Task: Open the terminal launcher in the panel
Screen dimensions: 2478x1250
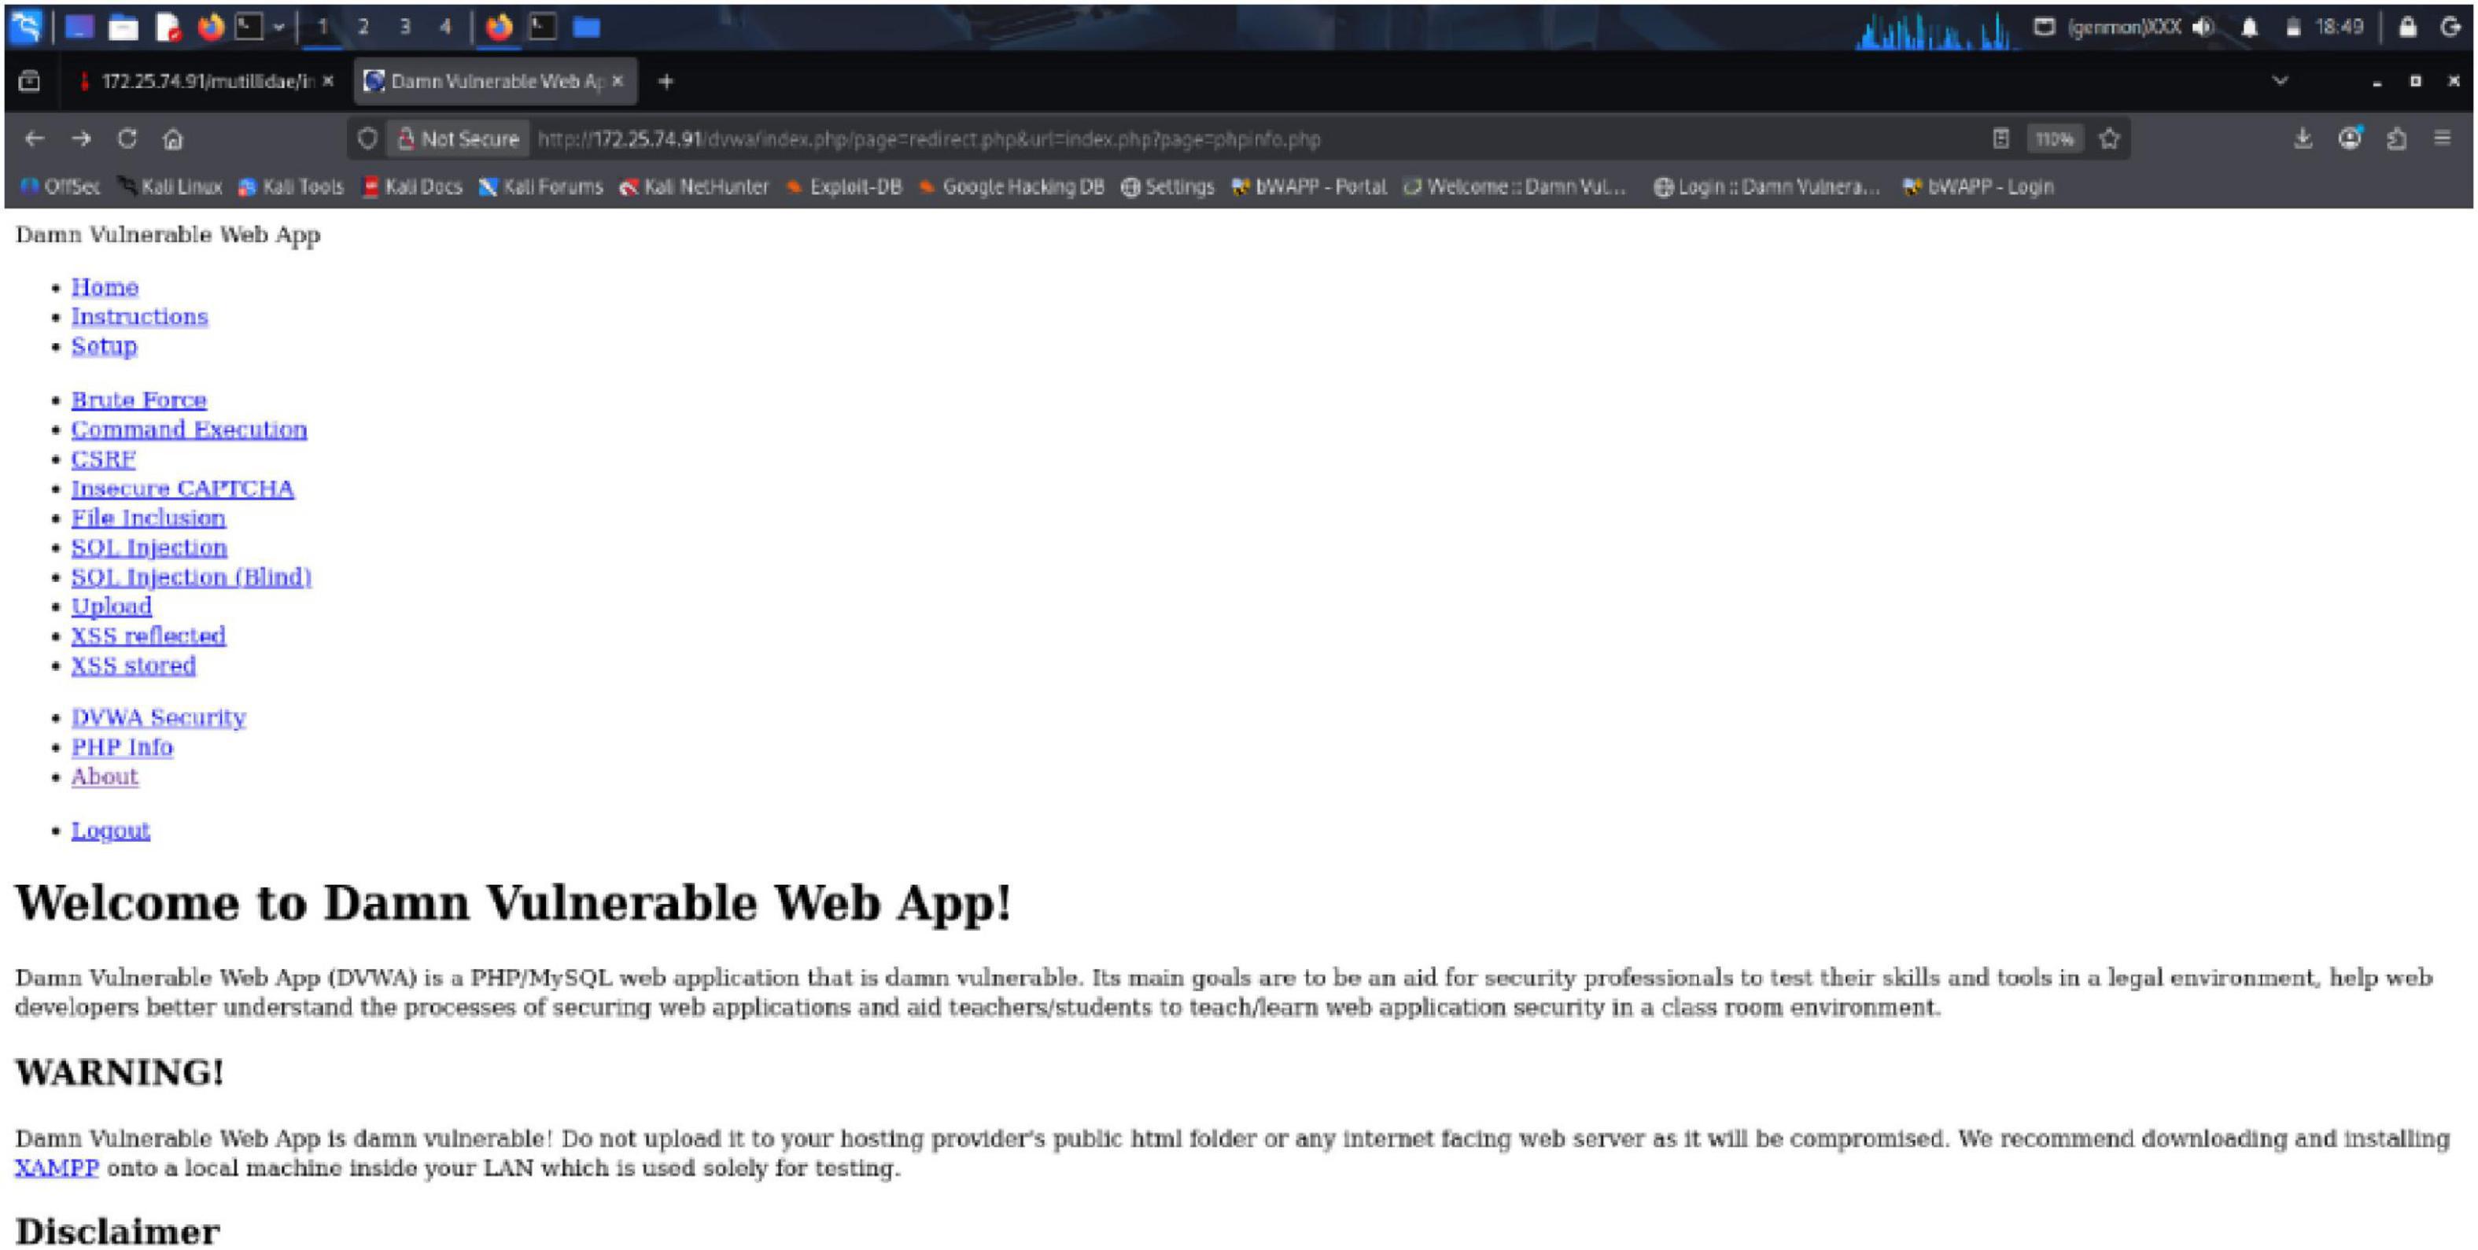Action: click(249, 27)
